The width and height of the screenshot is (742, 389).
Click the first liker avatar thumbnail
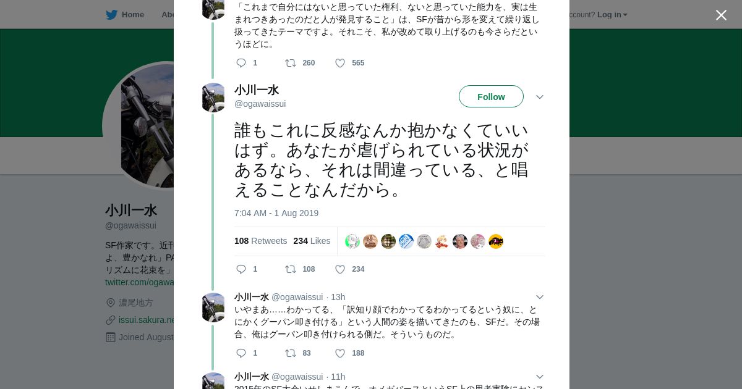pos(352,241)
